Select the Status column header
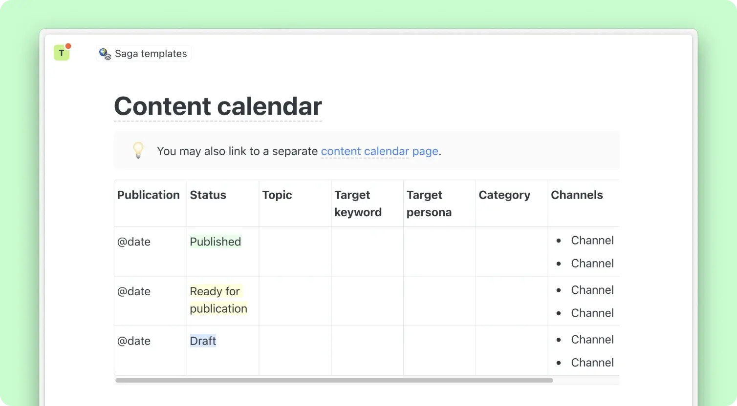This screenshot has width=737, height=406. (208, 195)
